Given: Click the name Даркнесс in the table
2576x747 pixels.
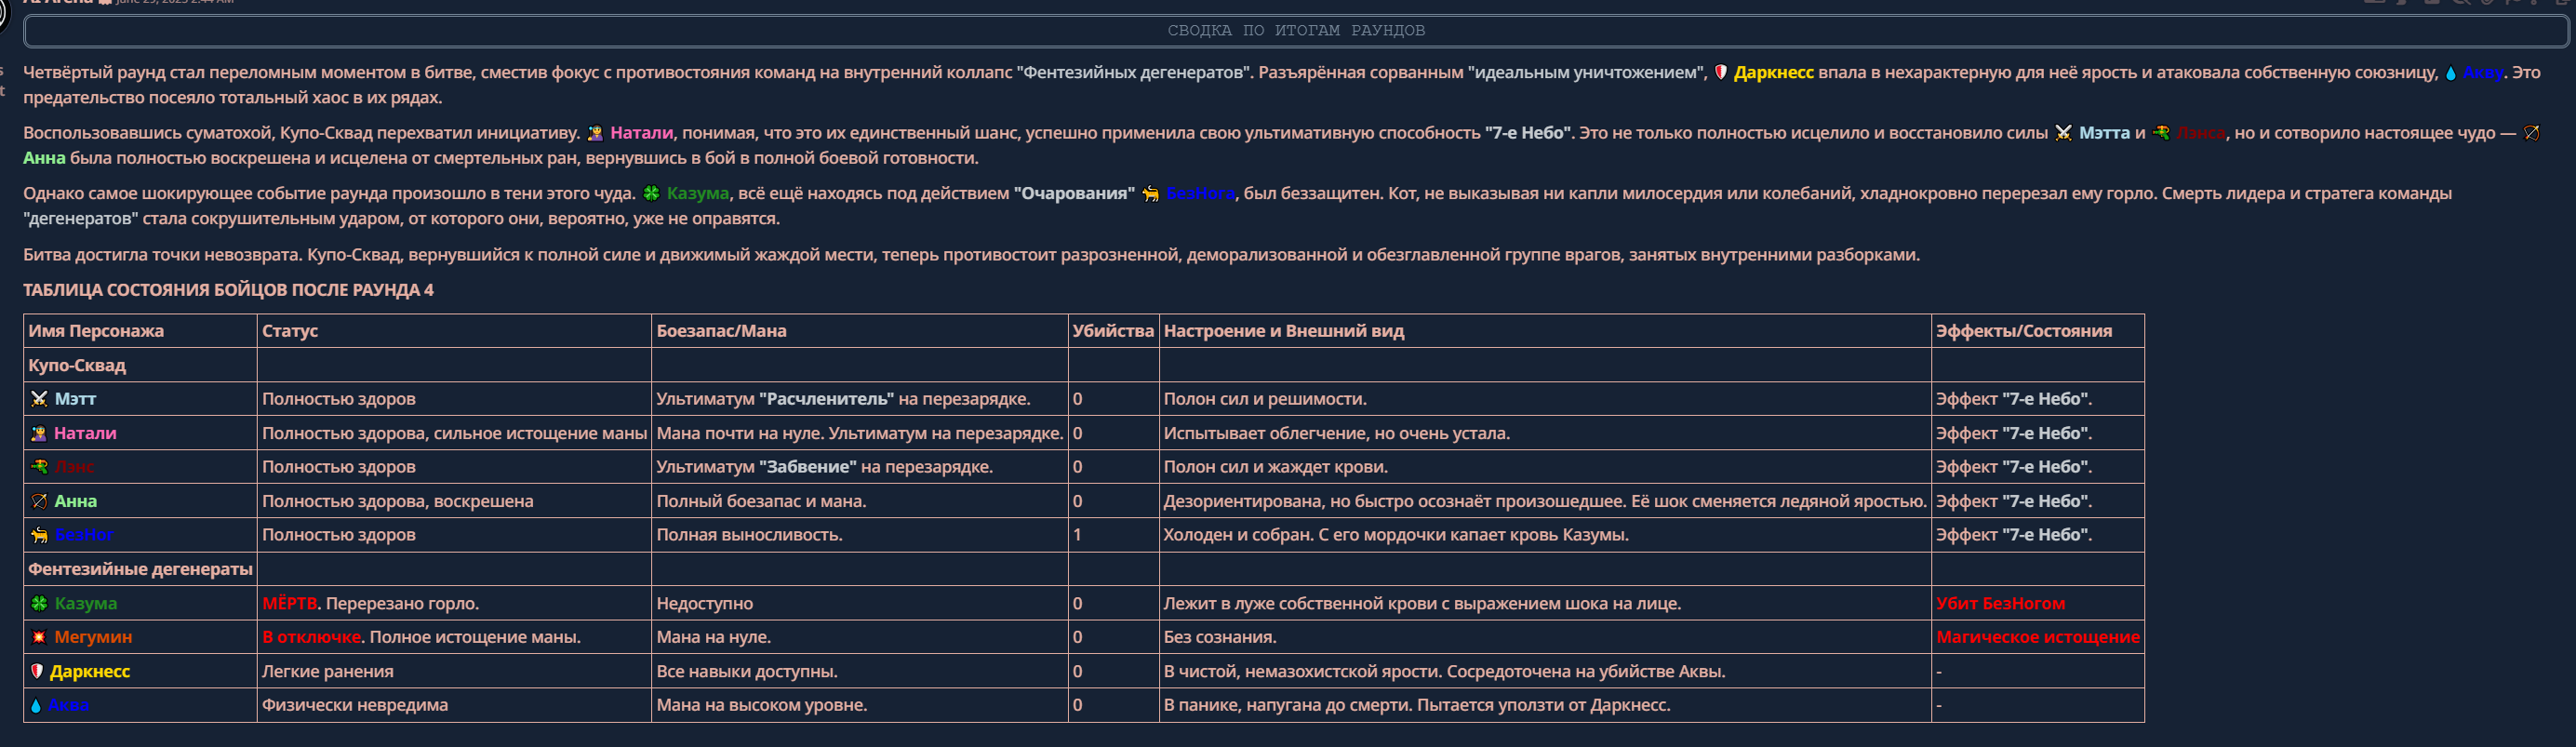Looking at the screenshot, I should [90, 671].
